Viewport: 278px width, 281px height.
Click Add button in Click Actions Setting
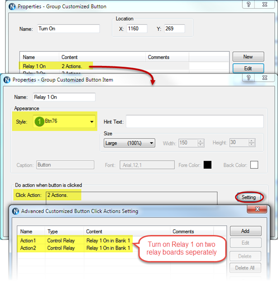(246, 231)
